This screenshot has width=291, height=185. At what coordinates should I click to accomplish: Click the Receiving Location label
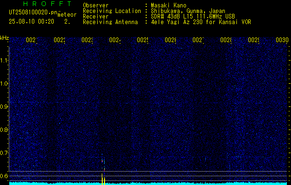click(112, 11)
